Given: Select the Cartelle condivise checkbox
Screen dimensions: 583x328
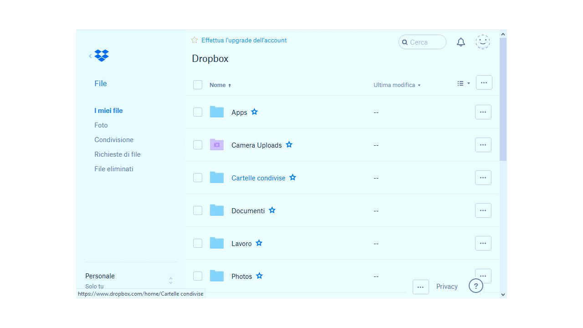Looking at the screenshot, I should point(198,178).
